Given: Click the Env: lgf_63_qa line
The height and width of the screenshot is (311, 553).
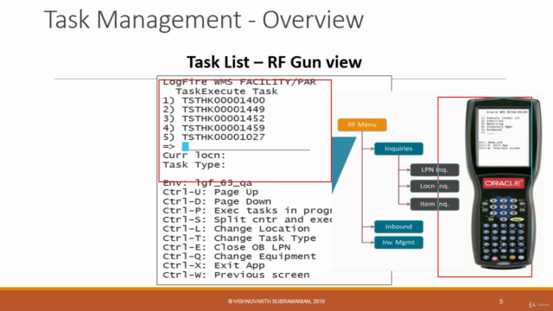Looking at the screenshot, I should tap(207, 183).
